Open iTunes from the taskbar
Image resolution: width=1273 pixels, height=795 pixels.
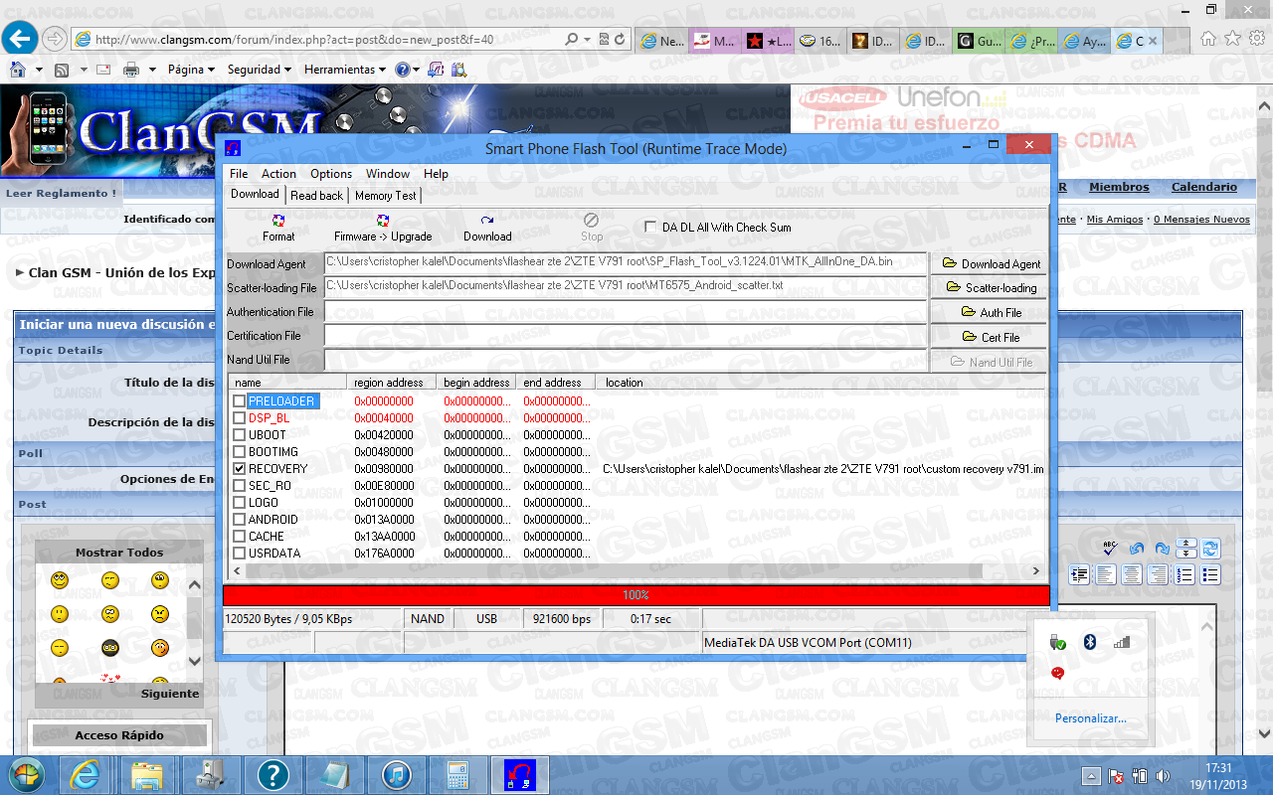(396, 775)
